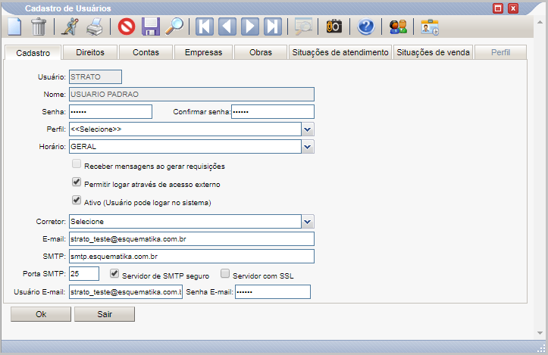Click the red cancel circle icon

point(127,26)
